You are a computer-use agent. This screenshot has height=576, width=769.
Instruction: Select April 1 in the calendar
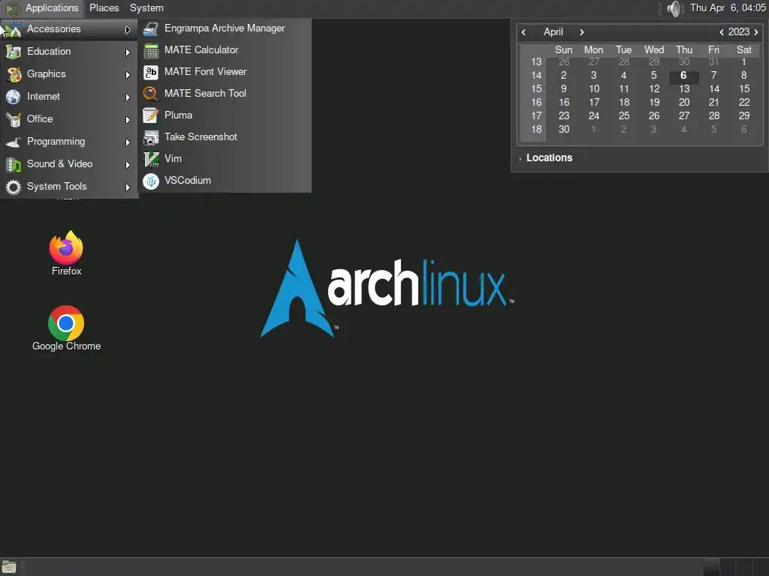point(744,61)
